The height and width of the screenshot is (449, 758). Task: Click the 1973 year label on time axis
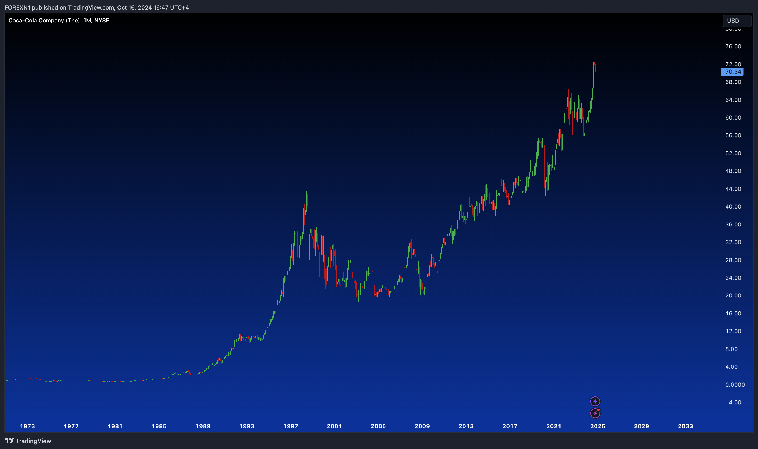[27, 426]
